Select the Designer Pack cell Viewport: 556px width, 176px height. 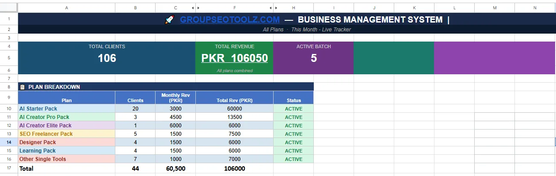66,142
